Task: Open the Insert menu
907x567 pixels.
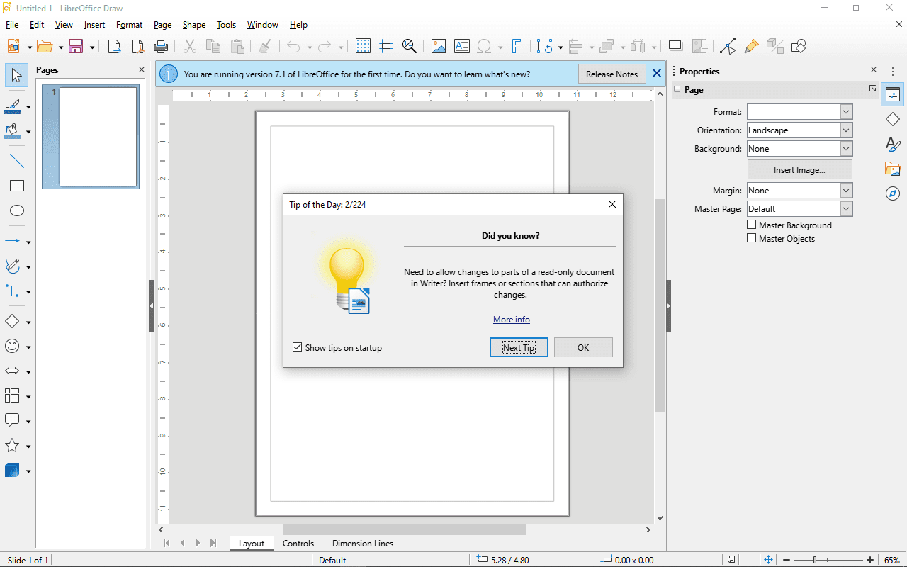Action: (94, 25)
